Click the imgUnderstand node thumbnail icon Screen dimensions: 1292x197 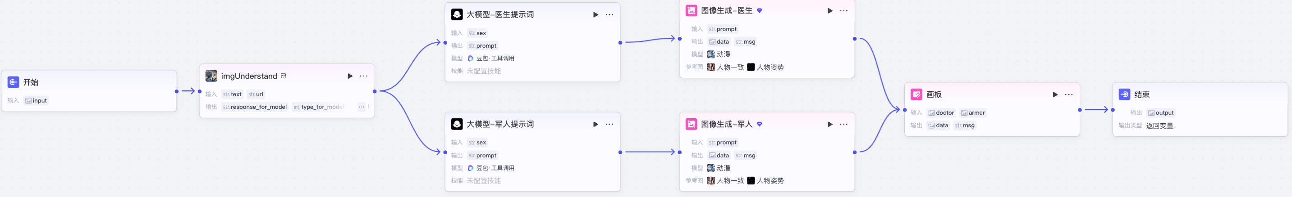click(x=211, y=76)
